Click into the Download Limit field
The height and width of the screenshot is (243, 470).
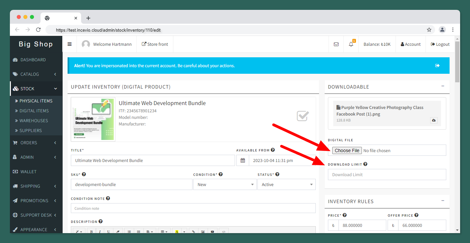tap(387, 175)
